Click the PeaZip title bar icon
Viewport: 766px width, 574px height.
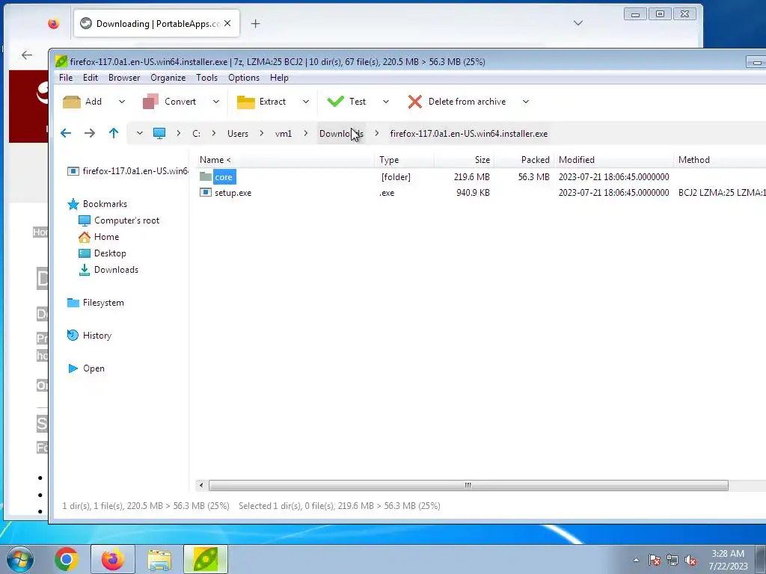tap(61, 61)
